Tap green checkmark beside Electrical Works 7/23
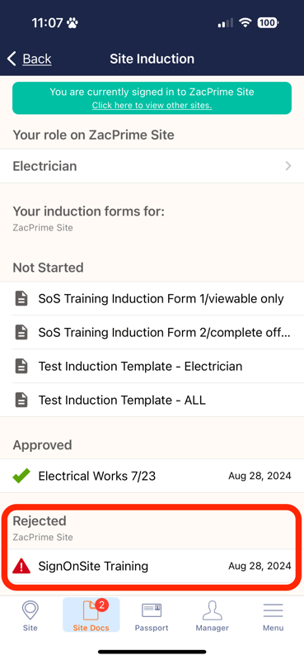The height and width of the screenshot is (660, 304). (x=21, y=476)
